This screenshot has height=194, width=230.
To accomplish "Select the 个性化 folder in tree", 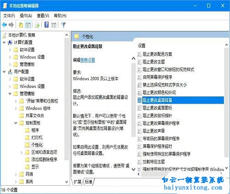I will coord(37,145).
